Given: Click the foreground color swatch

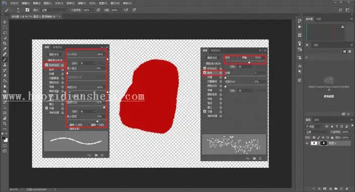Looking at the screenshot, I should pos(4,138).
